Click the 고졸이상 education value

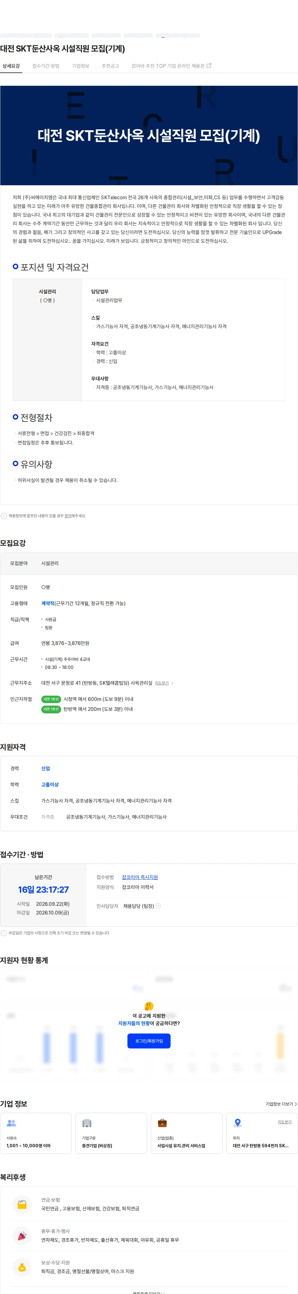tap(50, 785)
